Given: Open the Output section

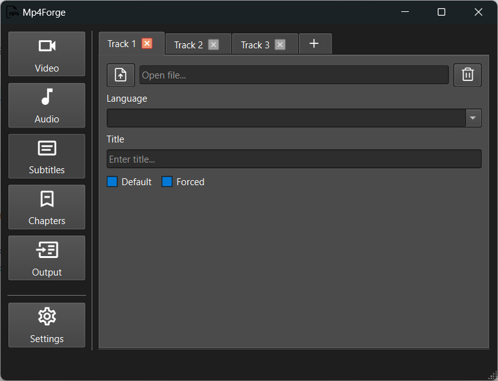Looking at the screenshot, I should click(46, 258).
